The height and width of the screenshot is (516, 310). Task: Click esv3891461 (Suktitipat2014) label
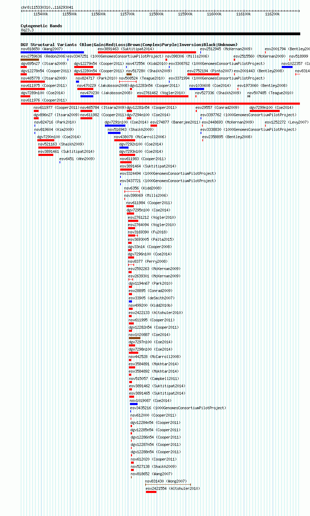(x=67, y=151)
